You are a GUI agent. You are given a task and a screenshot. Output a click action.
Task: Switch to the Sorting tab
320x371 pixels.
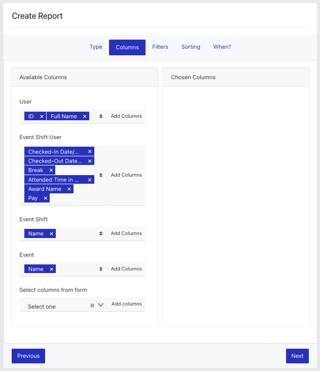point(191,47)
